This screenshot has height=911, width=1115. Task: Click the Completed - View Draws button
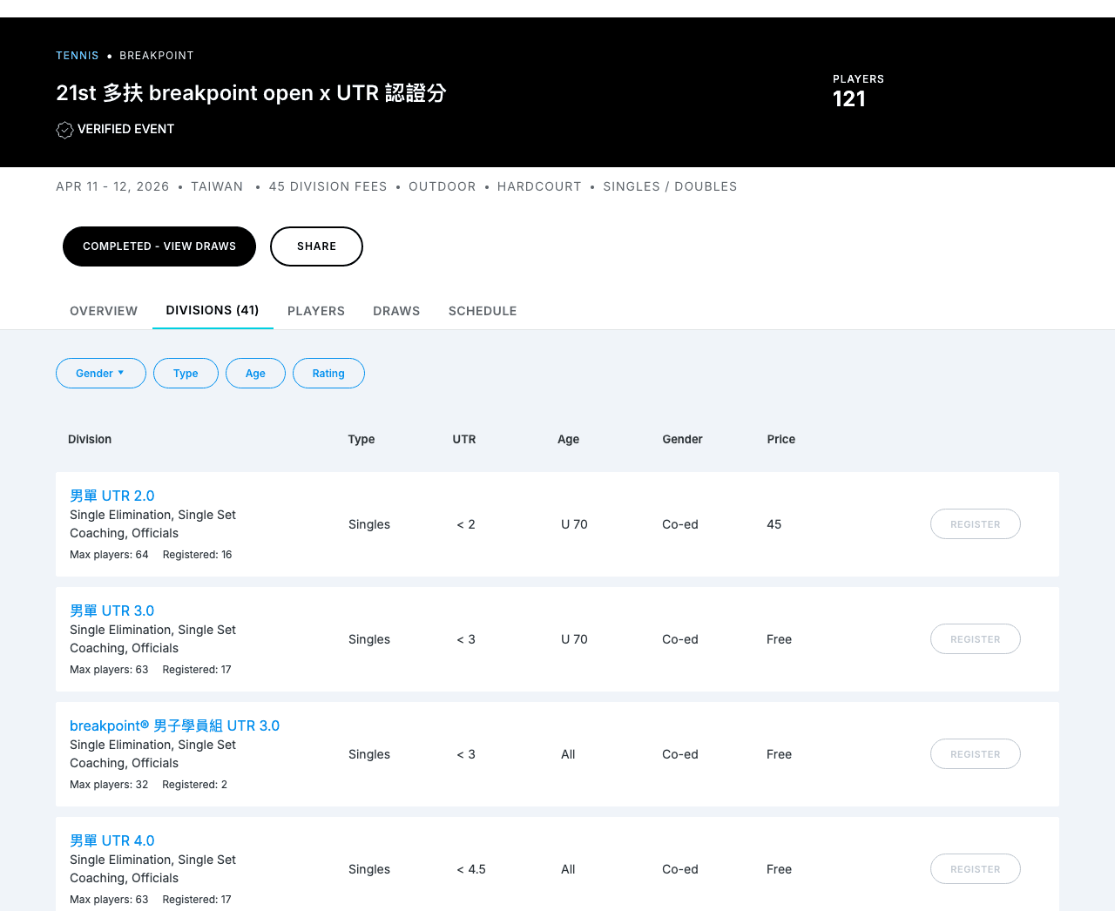coord(159,246)
